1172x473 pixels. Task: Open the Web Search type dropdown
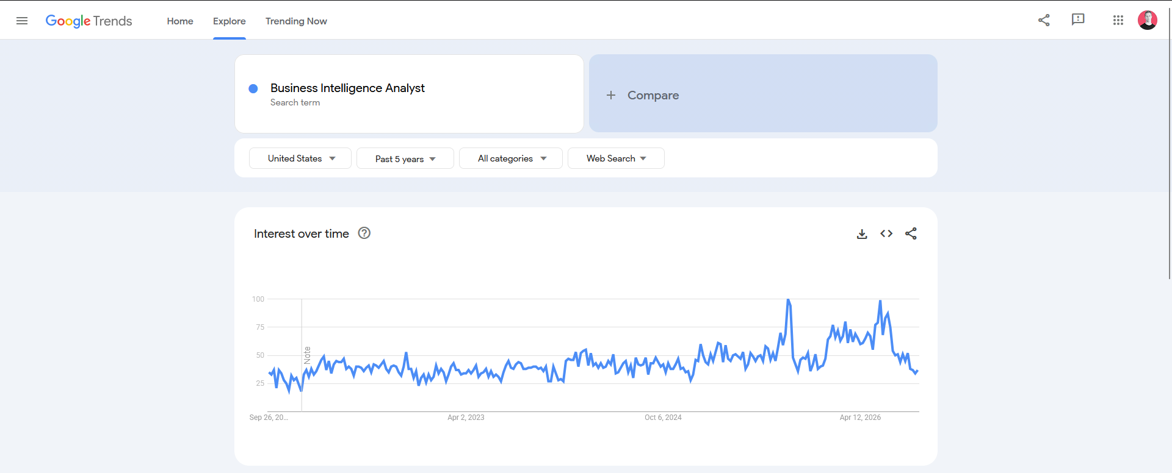(616, 158)
